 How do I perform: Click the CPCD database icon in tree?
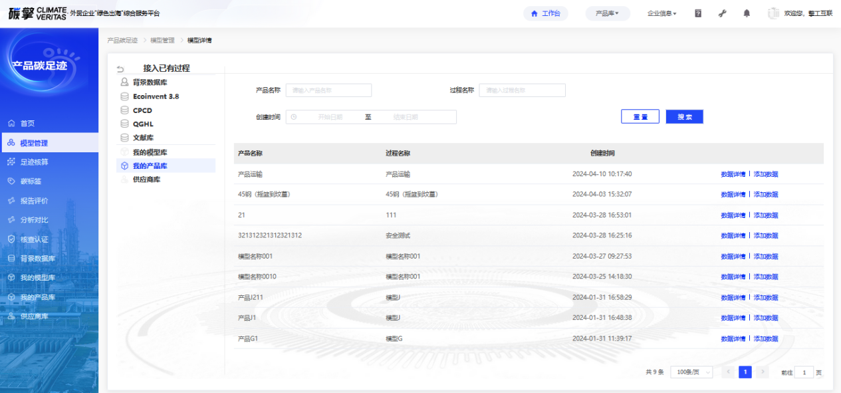(124, 110)
